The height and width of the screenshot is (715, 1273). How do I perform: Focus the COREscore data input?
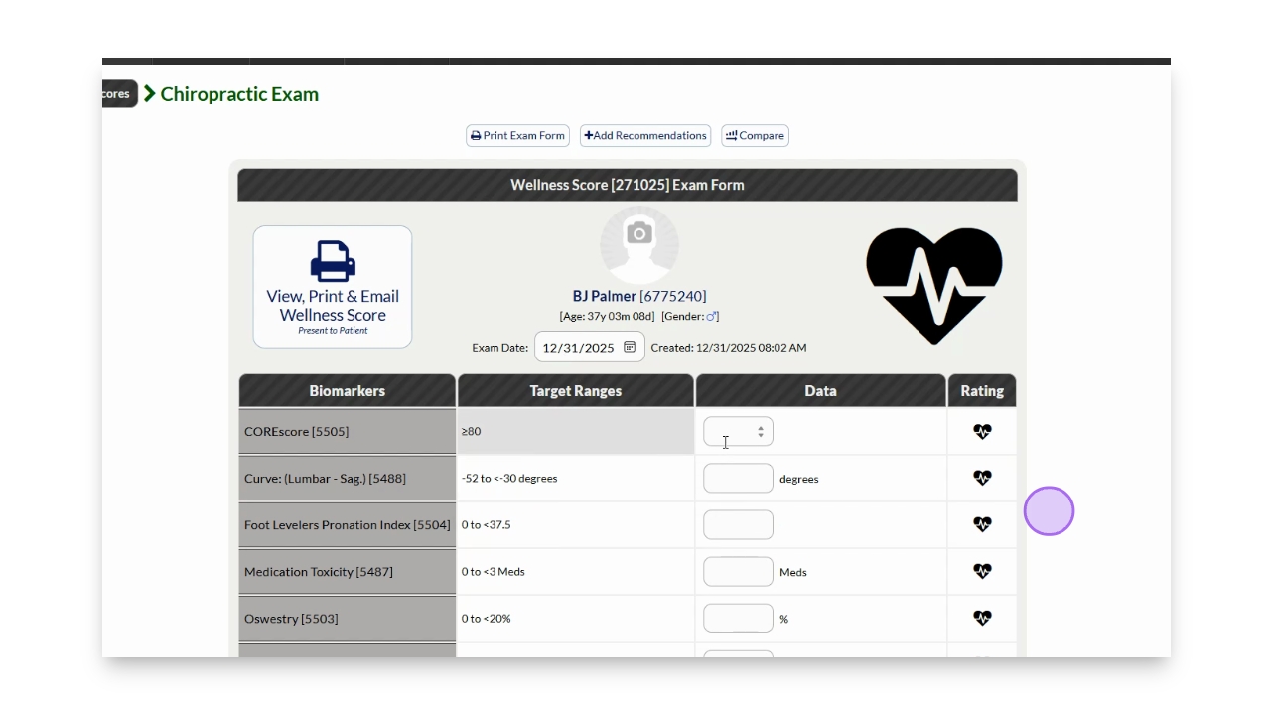tap(738, 432)
